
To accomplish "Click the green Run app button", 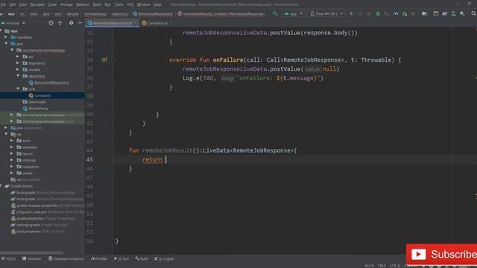I will [352, 13].
